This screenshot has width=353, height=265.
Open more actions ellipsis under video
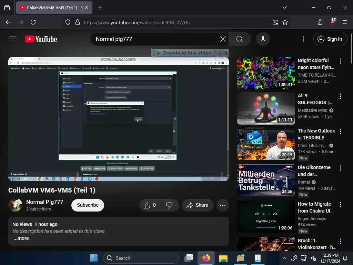(x=222, y=205)
